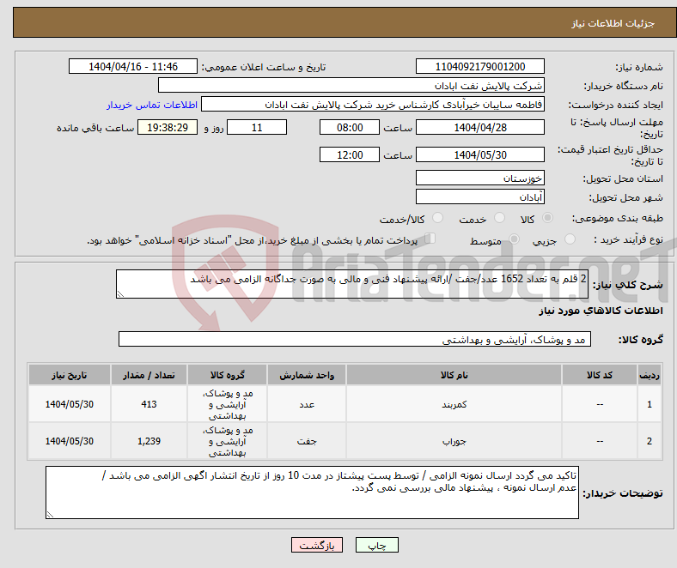677x568 pixels.
Task: Click the بازگشت back button
Action: 317,545
